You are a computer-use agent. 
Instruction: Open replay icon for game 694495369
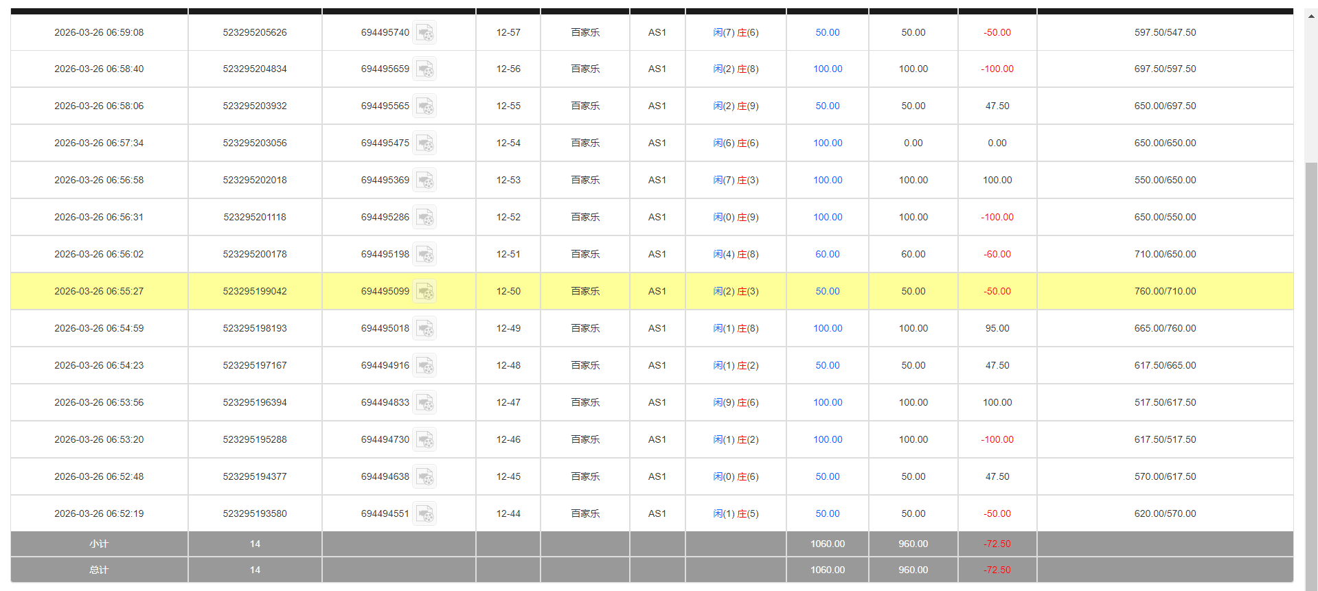[424, 181]
